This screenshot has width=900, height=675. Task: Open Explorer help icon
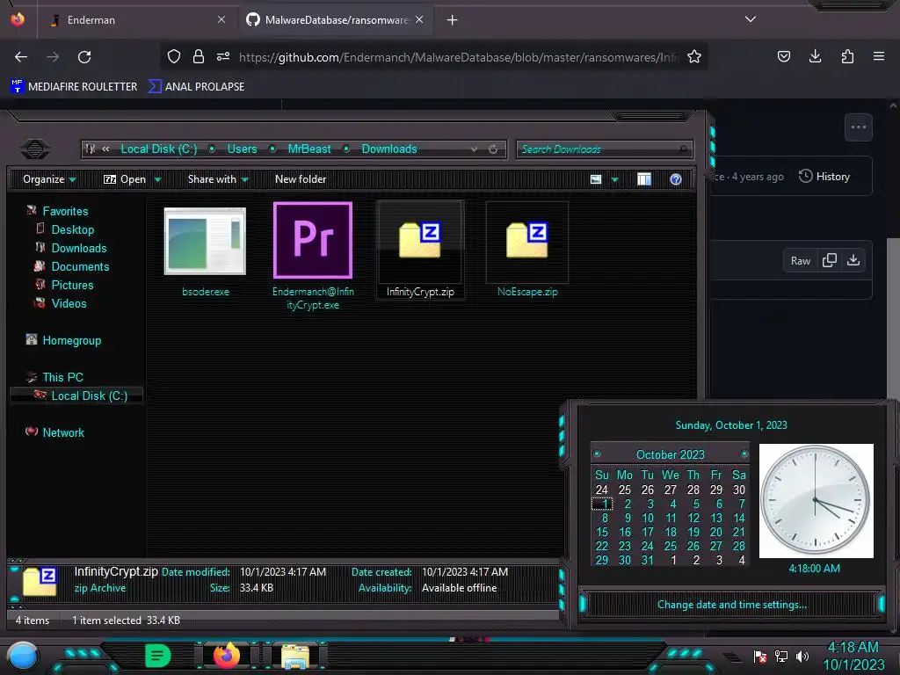676,179
